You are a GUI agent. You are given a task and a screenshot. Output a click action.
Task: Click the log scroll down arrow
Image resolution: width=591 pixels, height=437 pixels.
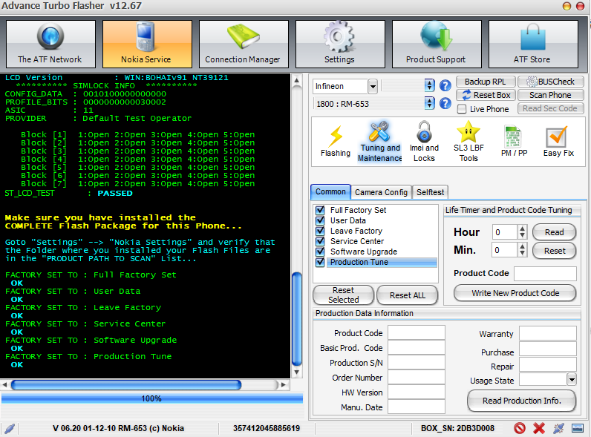pos(297,372)
